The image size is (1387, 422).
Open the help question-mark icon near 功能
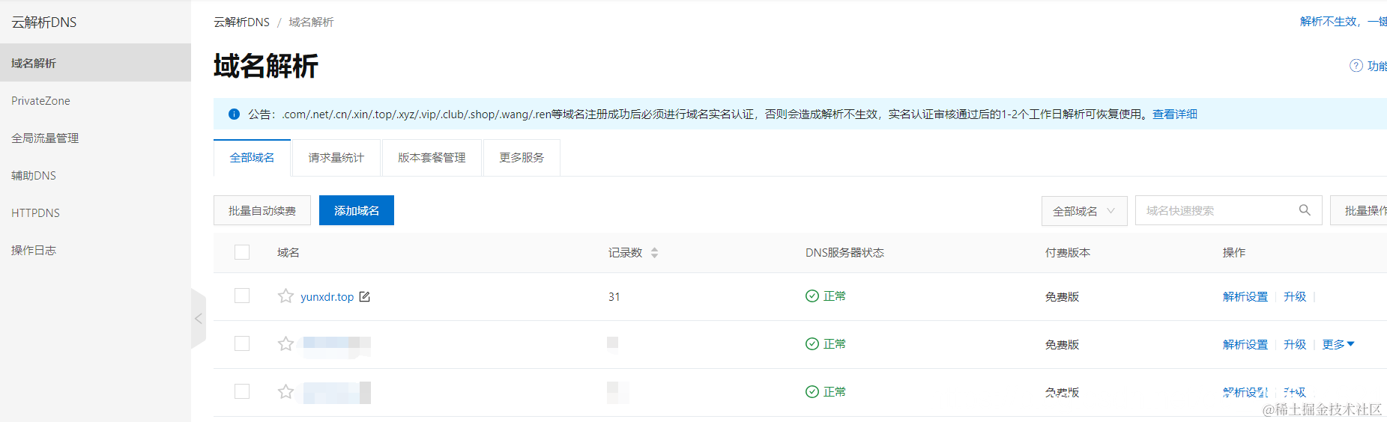pyautogui.click(x=1356, y=66)
